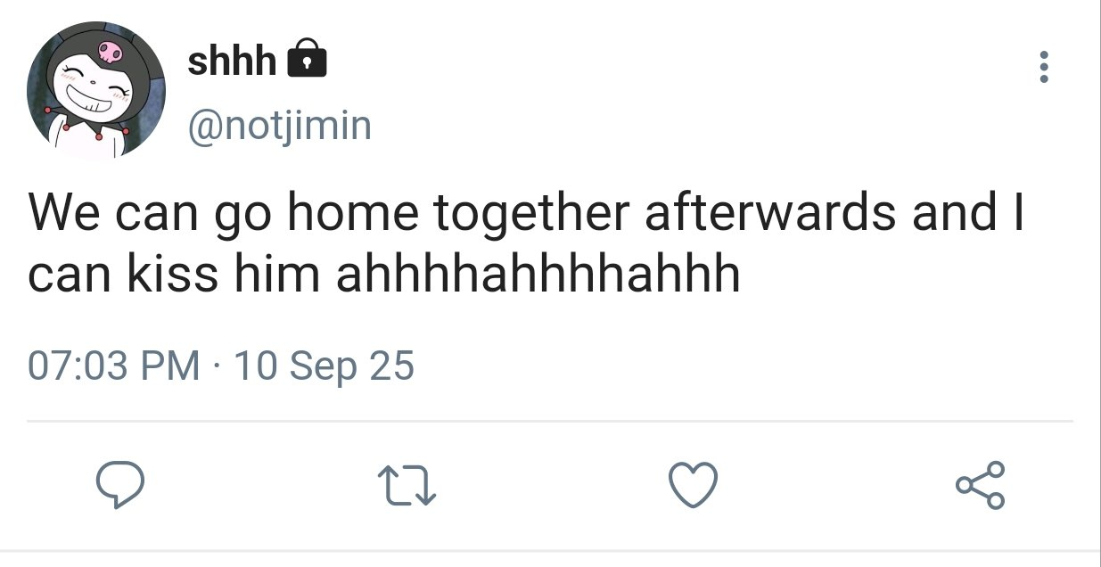This screenshot has width=1101, height=567.
Task: Click the date 10 Sep 25
Action: coord(324,366)
